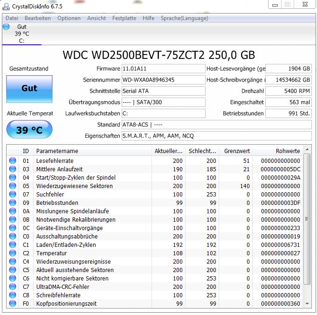Select the Wiederzugewiesene Sektoren threshold 140
This screenshot has width=317, height=315.
(x=245, y=186)
